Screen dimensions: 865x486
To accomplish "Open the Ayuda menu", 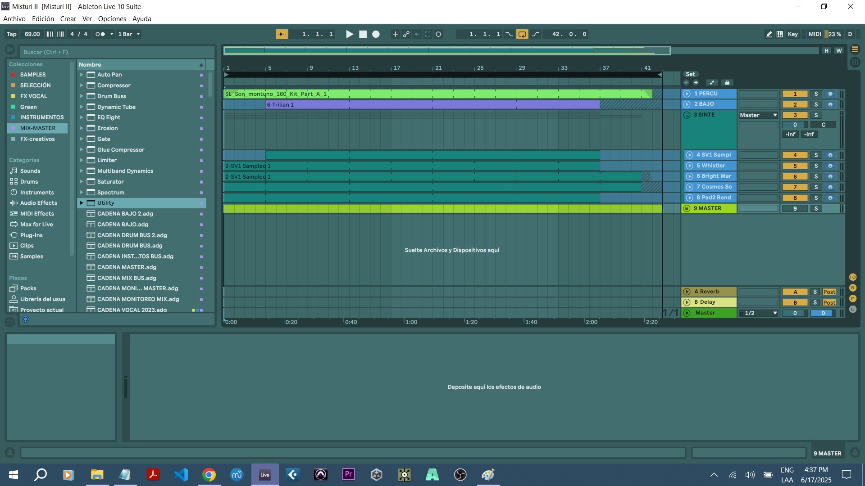I will point(142,19).
